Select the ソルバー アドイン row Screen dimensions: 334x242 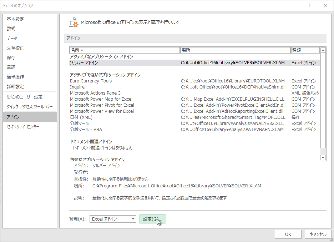194,62
